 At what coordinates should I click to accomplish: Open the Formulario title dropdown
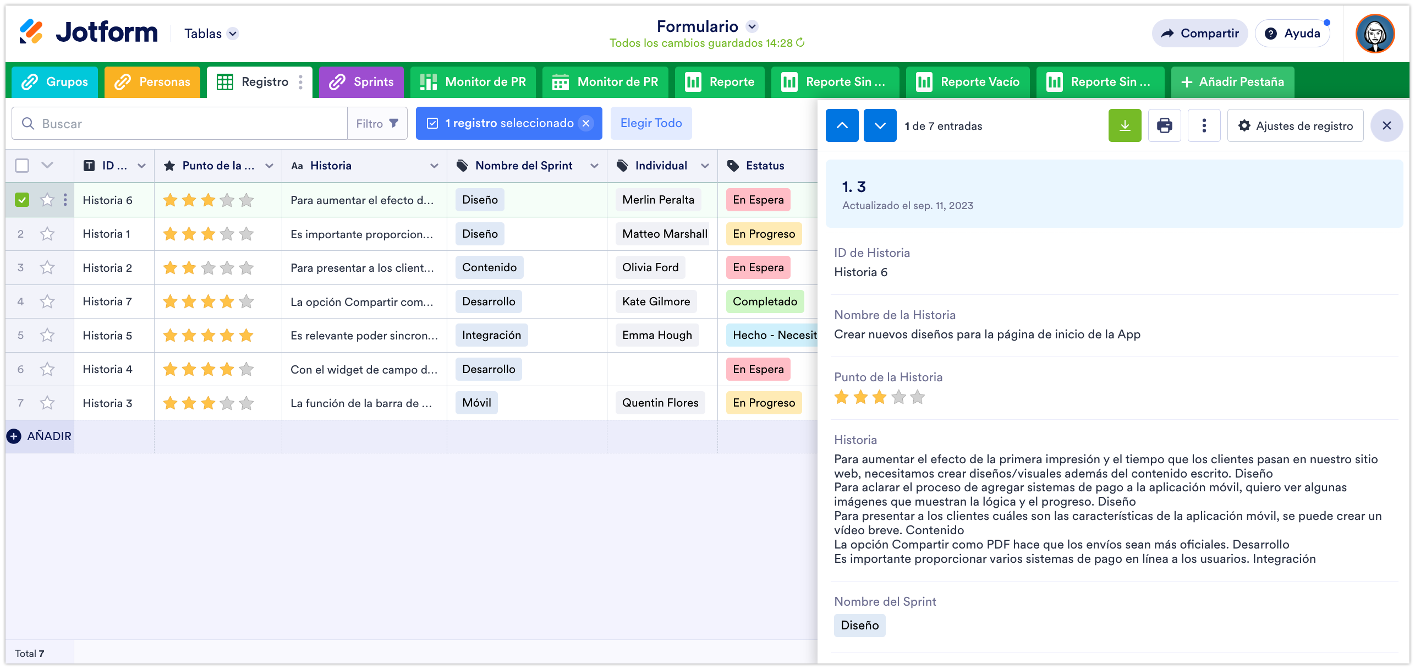[x=752, y=26]
